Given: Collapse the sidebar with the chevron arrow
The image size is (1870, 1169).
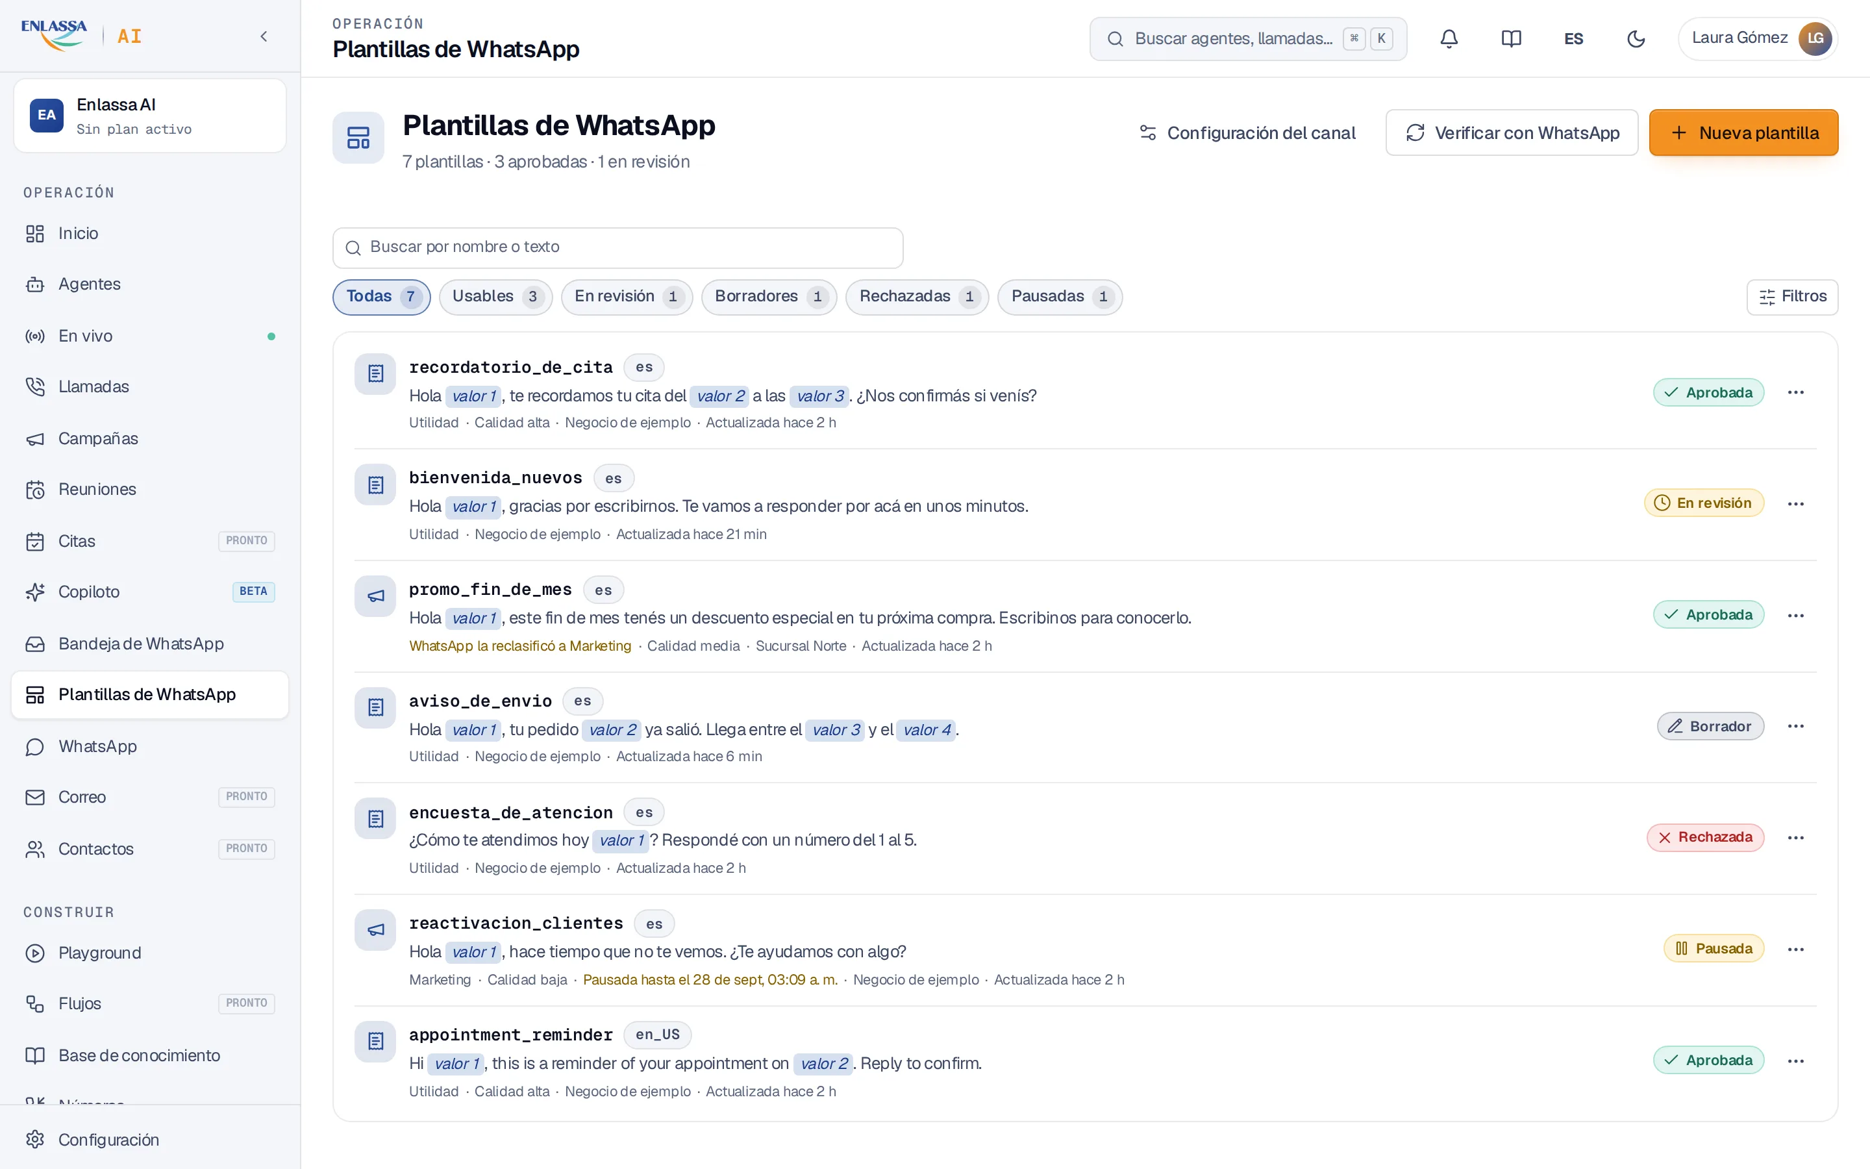Looking at the screenshot, I should tap(264, 36).
